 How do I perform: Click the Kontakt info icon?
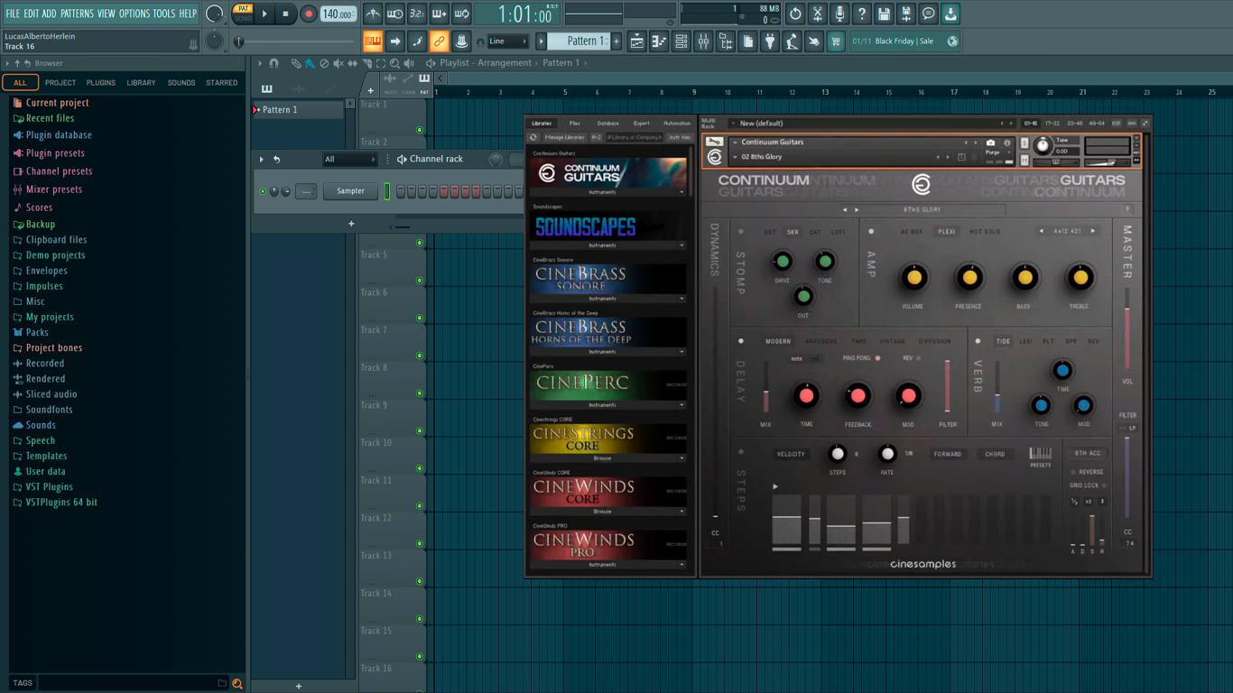(1007, 143)
